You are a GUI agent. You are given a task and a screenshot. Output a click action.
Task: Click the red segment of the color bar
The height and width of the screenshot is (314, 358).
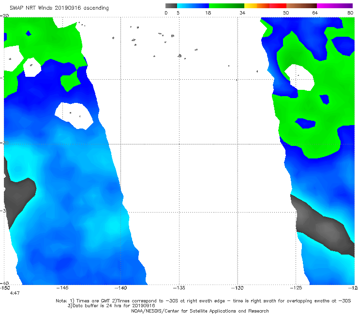click(278, 6)
